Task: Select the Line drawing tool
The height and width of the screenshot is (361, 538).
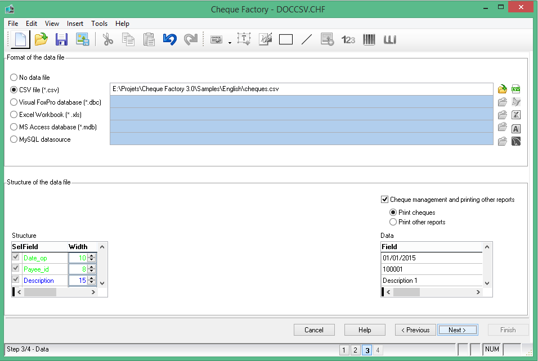Action: pos(307,39)
